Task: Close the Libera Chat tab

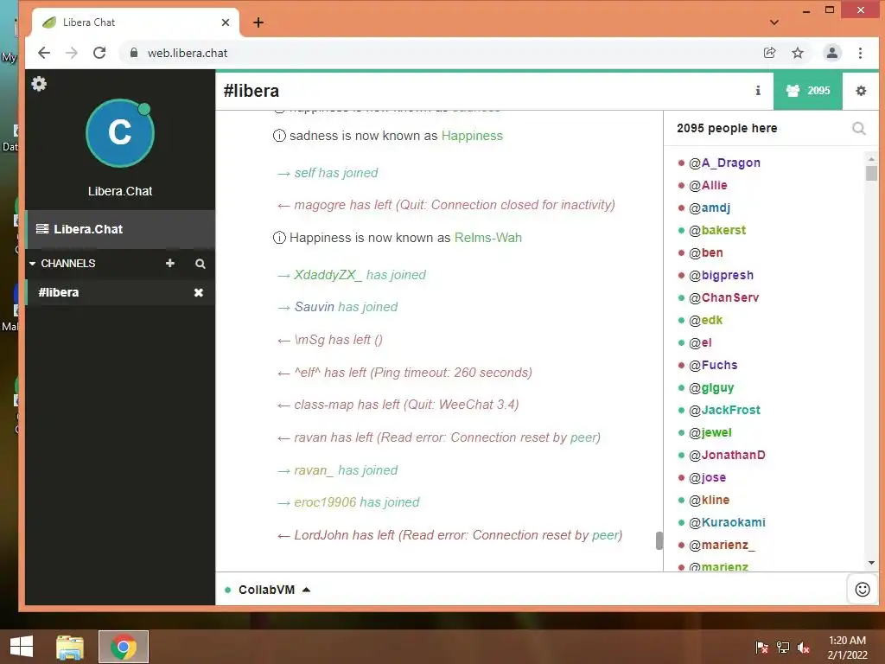Action: pyautogui.click(x=226, y=22)
